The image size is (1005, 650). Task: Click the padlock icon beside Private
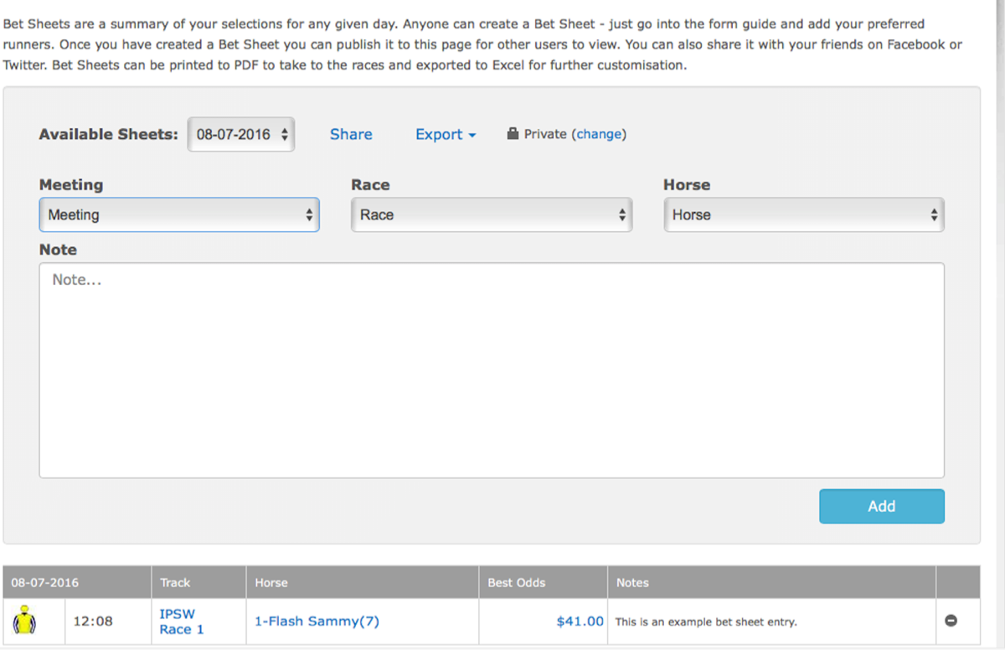click(513, 134)
